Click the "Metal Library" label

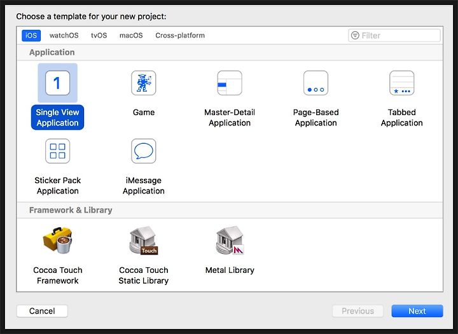pos(230,270)
